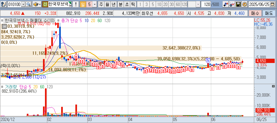Screen dimensions: 277x123
Task: Select daily 일 chart period
Action: [x=83, y=4]
